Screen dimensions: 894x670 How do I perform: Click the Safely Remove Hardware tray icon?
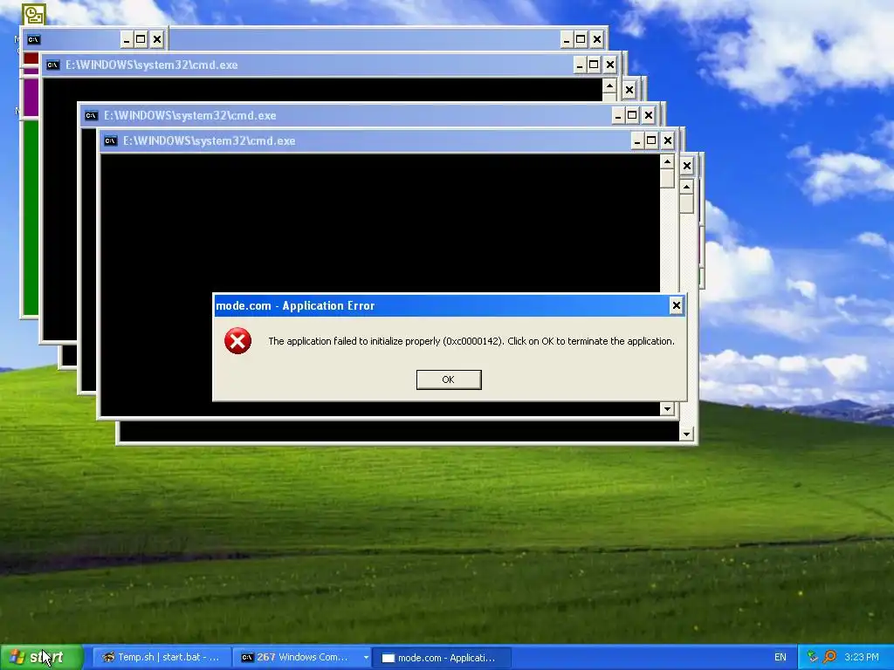[812, 657]
